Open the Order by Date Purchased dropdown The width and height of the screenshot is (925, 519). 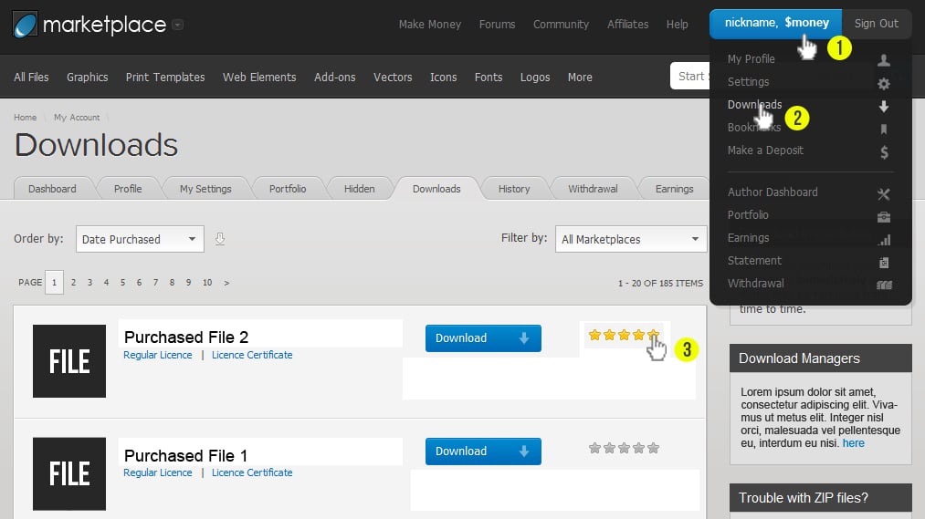coord(140,240)
